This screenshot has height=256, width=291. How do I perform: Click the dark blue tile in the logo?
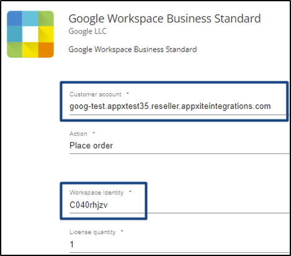(x=14, y=19)
